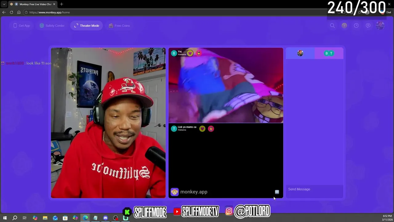
Task: Click the heart icon next to Ynj
Action: click(190, 53)
